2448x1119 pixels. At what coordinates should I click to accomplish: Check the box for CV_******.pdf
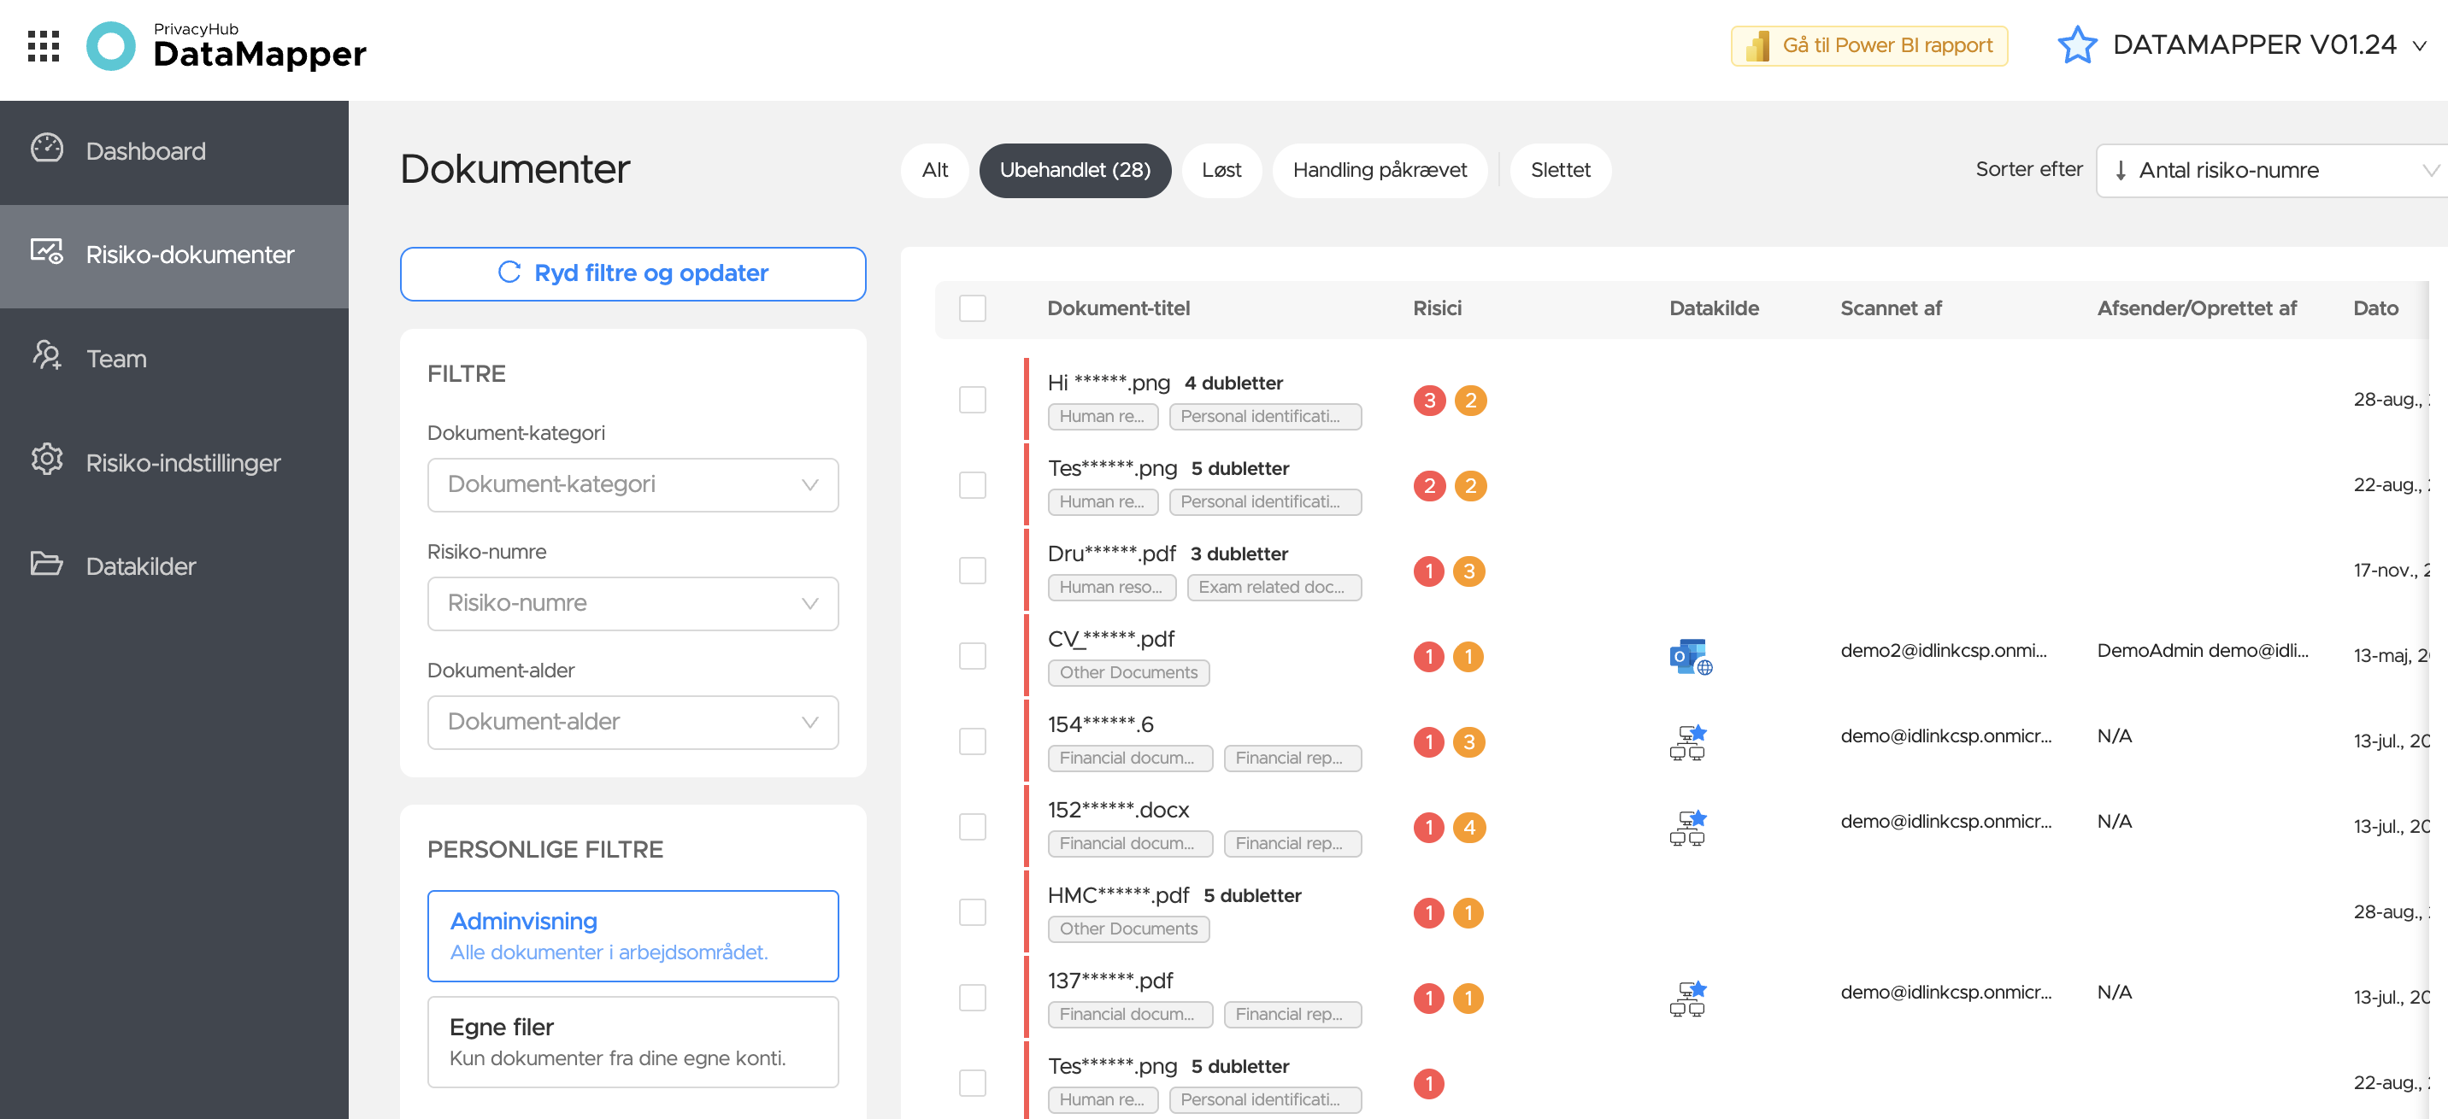click(972, 656)
